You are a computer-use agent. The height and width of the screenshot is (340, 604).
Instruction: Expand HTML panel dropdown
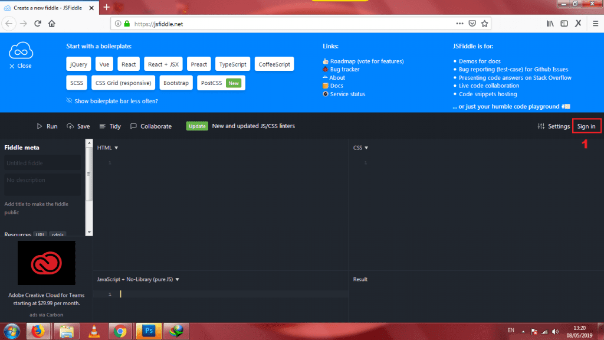[107, 148]
